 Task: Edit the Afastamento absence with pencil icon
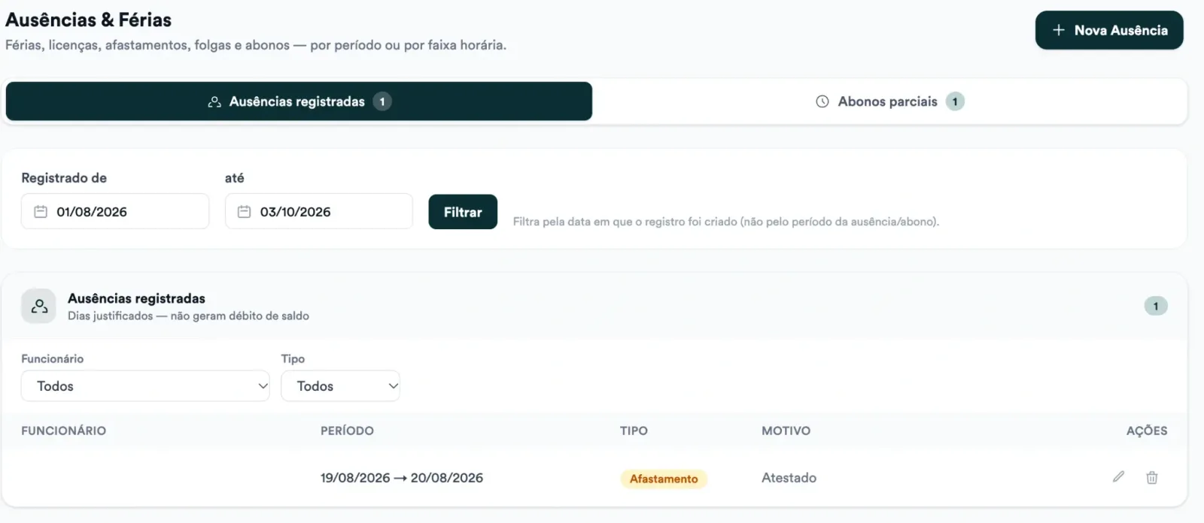tap(1119, 477)
